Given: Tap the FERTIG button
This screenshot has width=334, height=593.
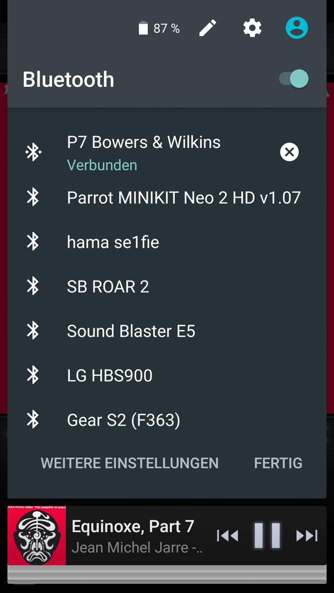Looking at the screenshot, I should pos(278,463).
